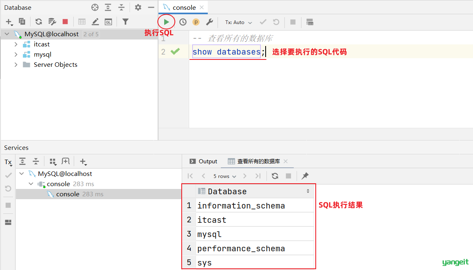The height and width of the screenshot is (270, 473).
Task: Click the Database panel locate target icon
Action: (95, 8)
